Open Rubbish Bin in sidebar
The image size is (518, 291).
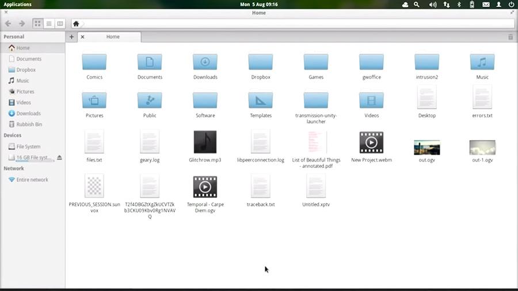(x=29, y=124)
